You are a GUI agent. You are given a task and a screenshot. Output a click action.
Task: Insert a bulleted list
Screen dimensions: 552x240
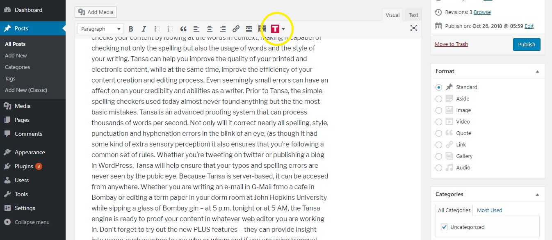point(157,29)
